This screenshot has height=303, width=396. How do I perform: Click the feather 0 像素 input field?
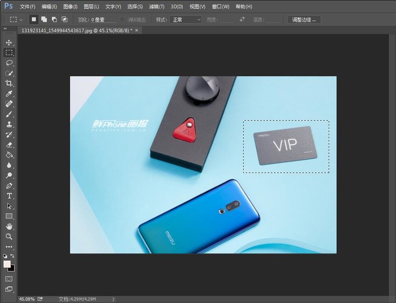point(104,20)
